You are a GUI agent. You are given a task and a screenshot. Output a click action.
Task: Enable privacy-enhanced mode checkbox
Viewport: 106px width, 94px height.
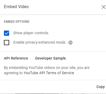[x=7, y=43]
